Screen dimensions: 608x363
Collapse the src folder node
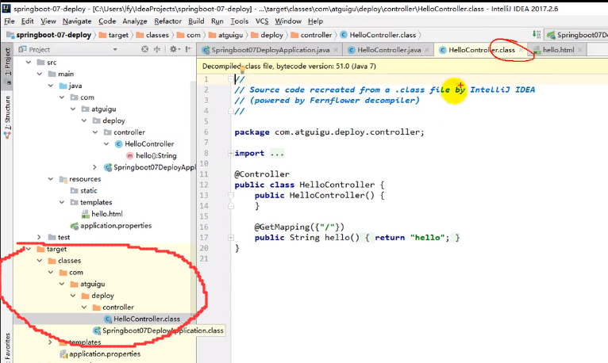pos(29,63)
